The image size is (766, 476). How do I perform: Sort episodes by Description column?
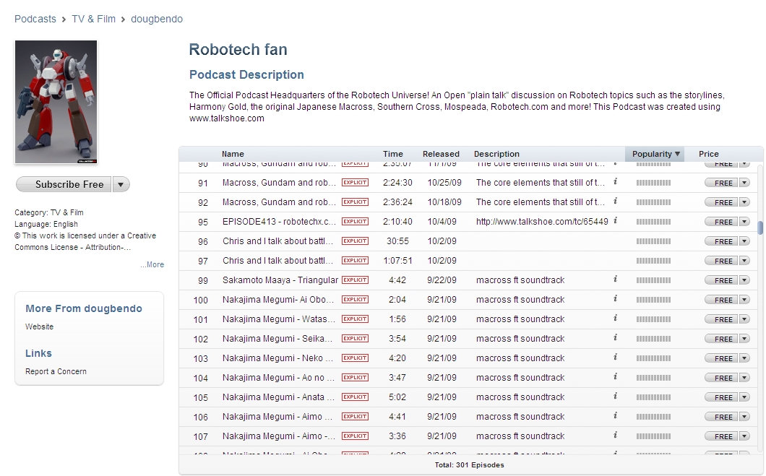point(496,154)
